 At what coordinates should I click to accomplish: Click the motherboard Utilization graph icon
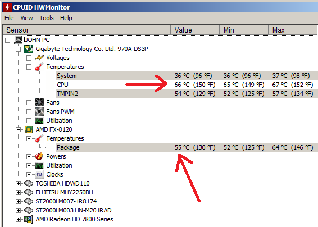click(x=39, y=121)
